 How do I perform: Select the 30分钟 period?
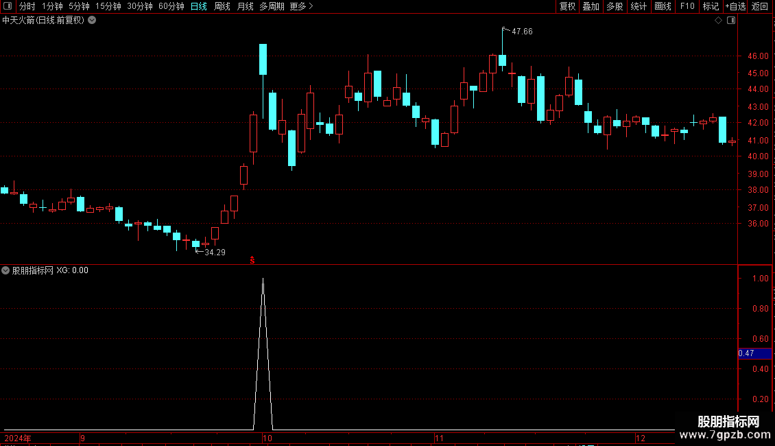click(140, 6)
